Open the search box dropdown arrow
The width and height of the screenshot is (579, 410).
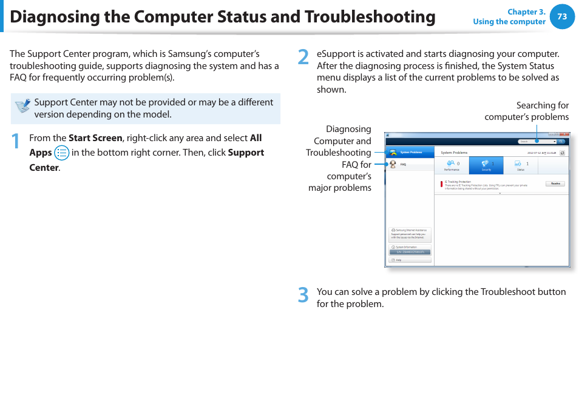(x=554, y=142)
